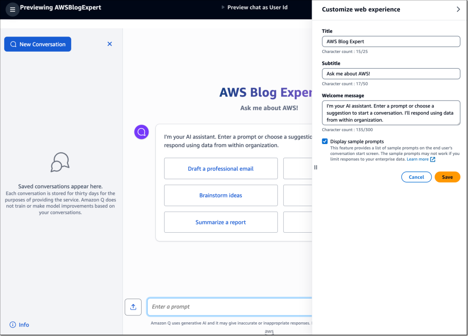Click the purple Amazon Q assistant avatar

click(x=141, y=132)
